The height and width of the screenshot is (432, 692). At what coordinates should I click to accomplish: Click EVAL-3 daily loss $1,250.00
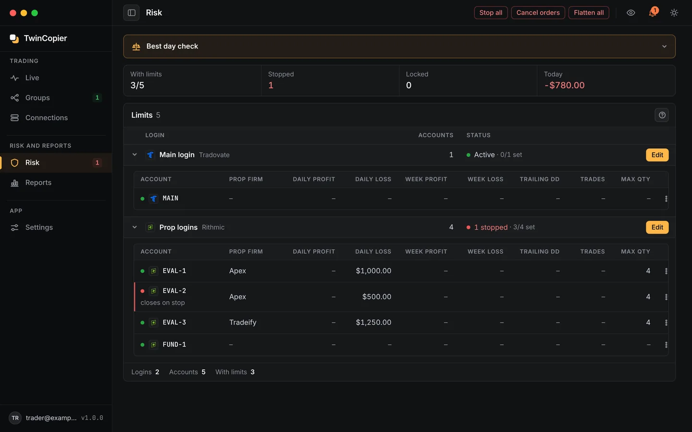[x=373, y=323]
